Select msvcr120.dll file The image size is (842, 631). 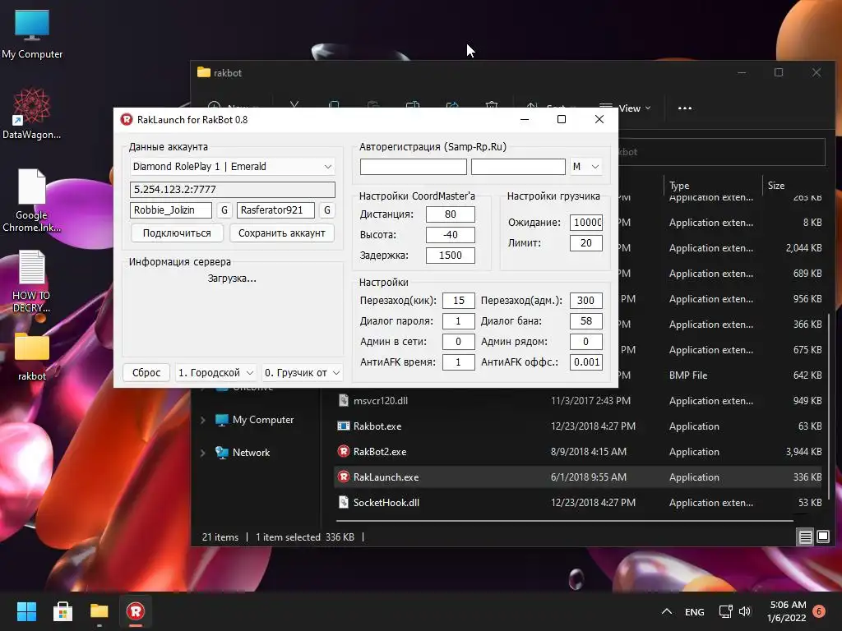(380, 401)
